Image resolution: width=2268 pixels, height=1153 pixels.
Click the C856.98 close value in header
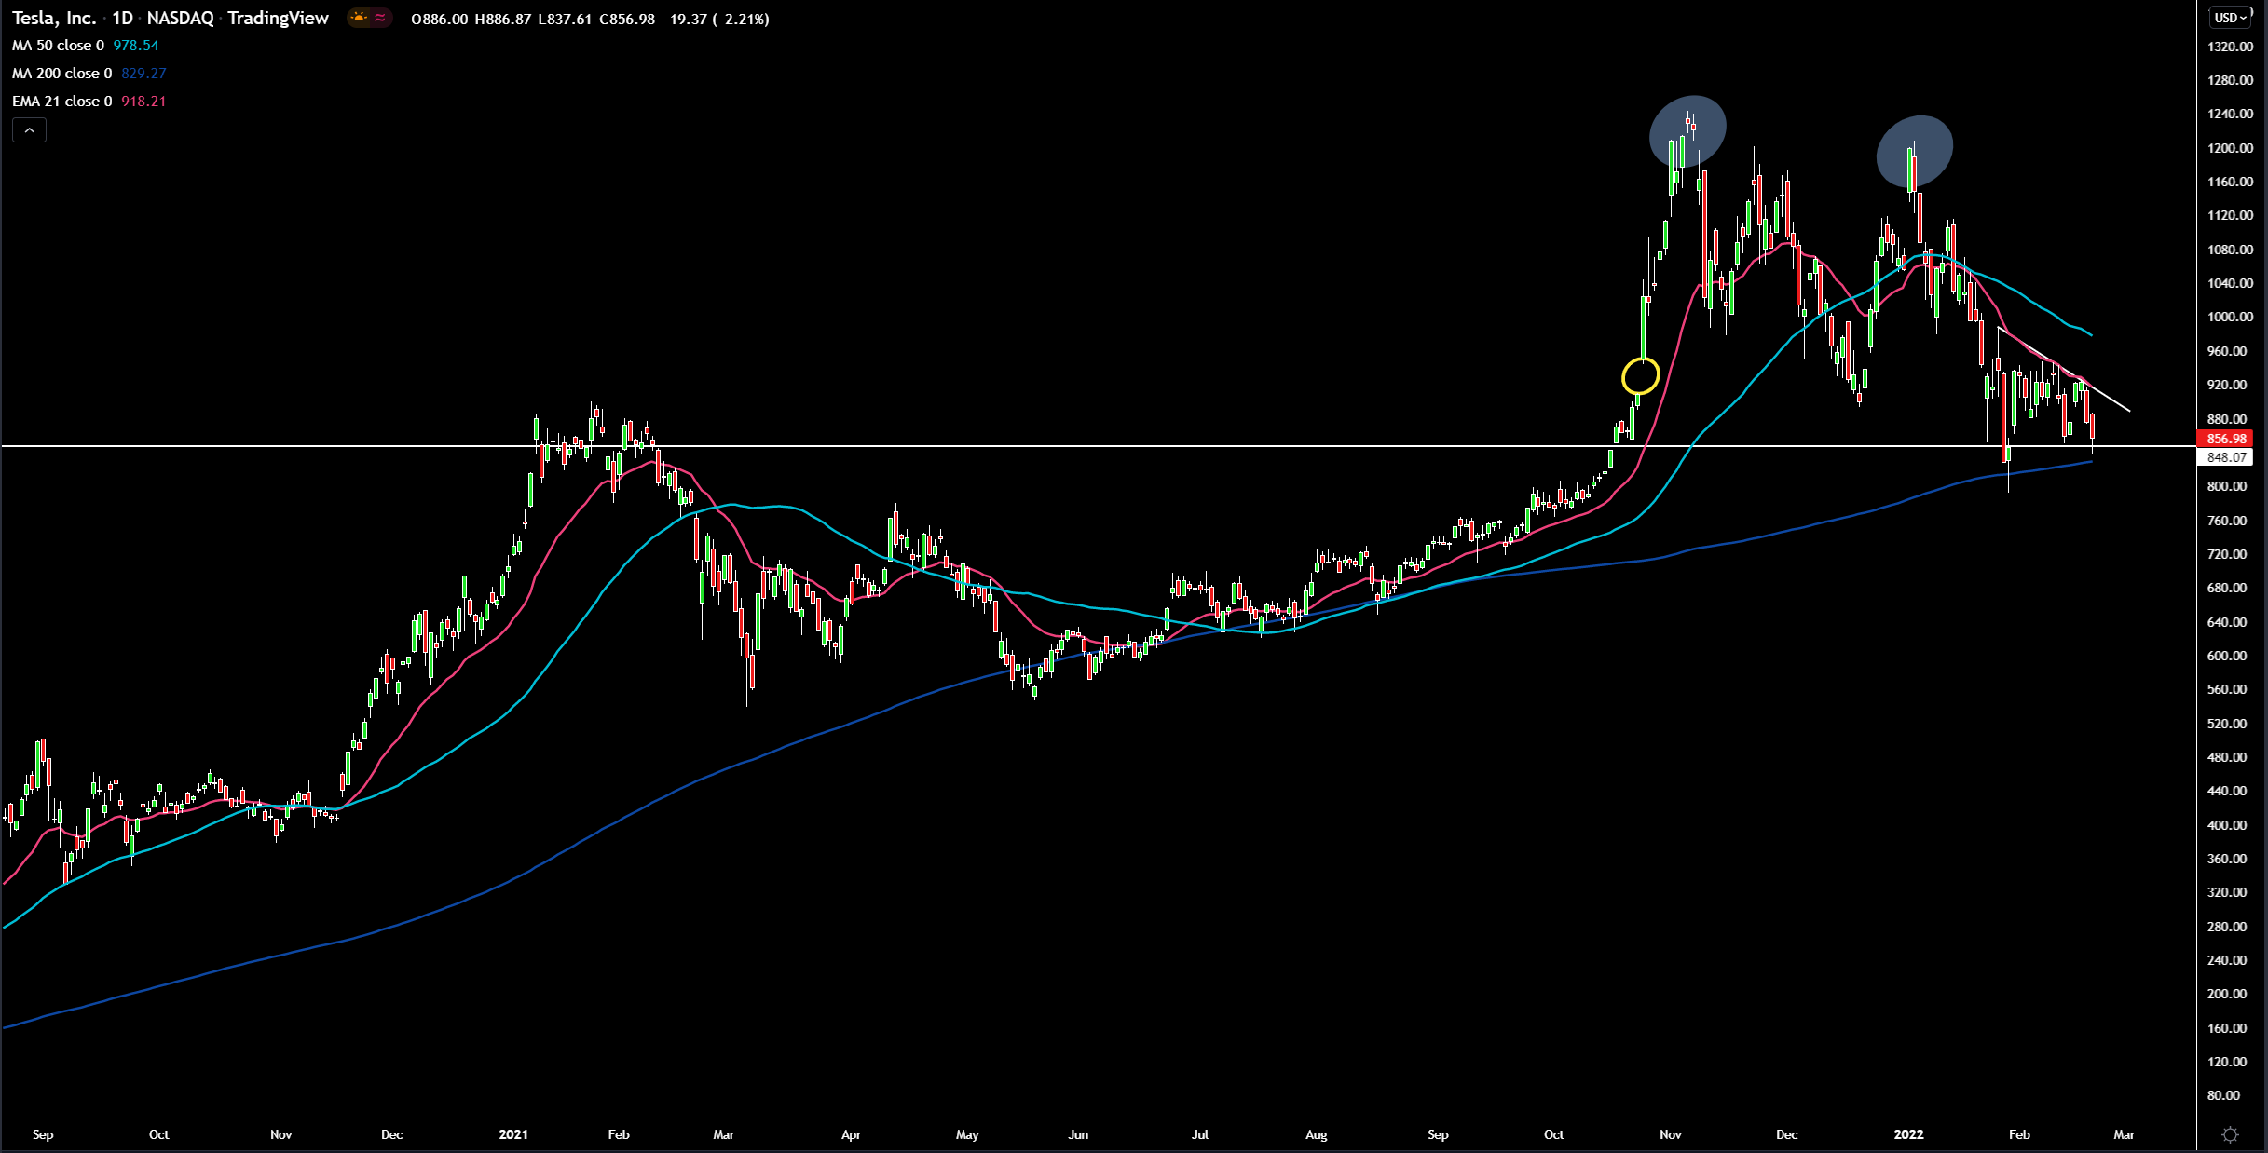627,19
